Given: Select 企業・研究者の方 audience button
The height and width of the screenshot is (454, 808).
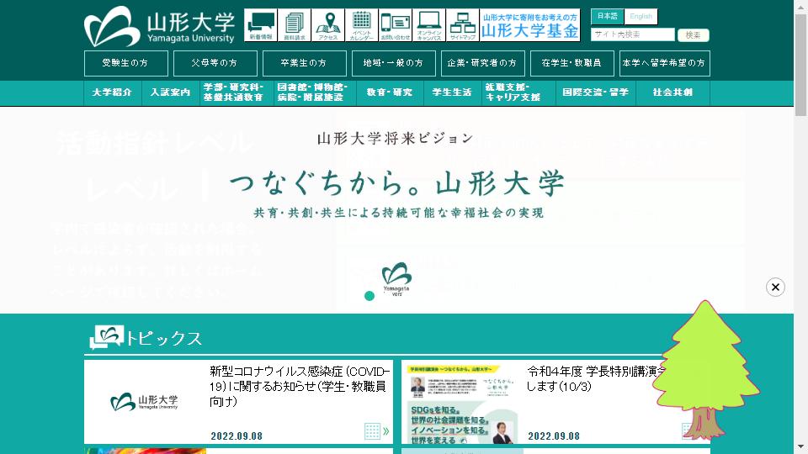Looking at the screenshot, I should [483, 63].
